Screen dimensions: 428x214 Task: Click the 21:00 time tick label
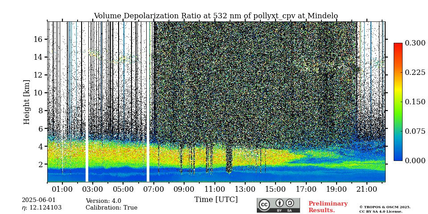(x=366, y=189)
